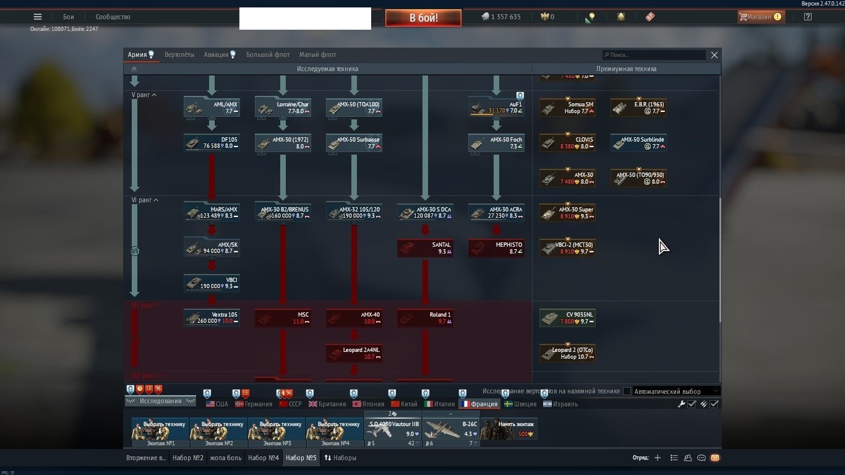The image size is (845, 475).
Task: Open the contacts people icon
Action: [x=688, y=458]
